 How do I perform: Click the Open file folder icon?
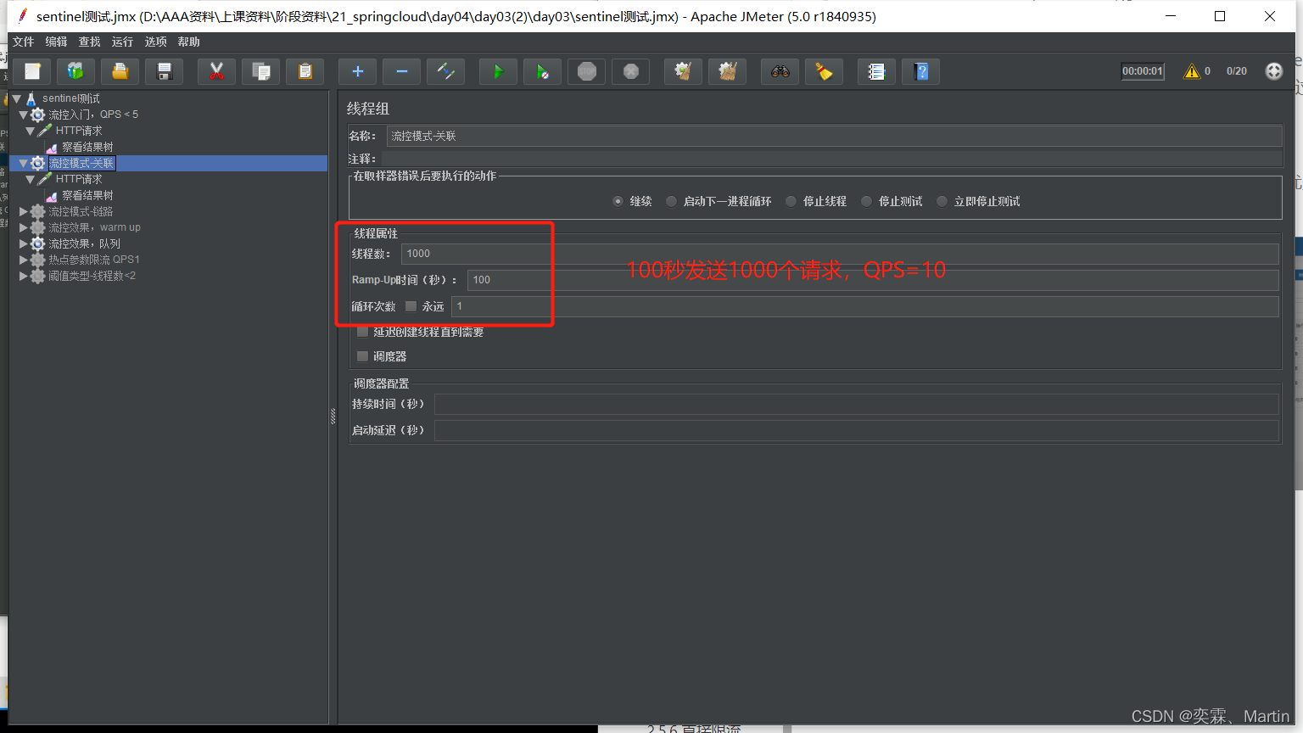tap(120, 72)
